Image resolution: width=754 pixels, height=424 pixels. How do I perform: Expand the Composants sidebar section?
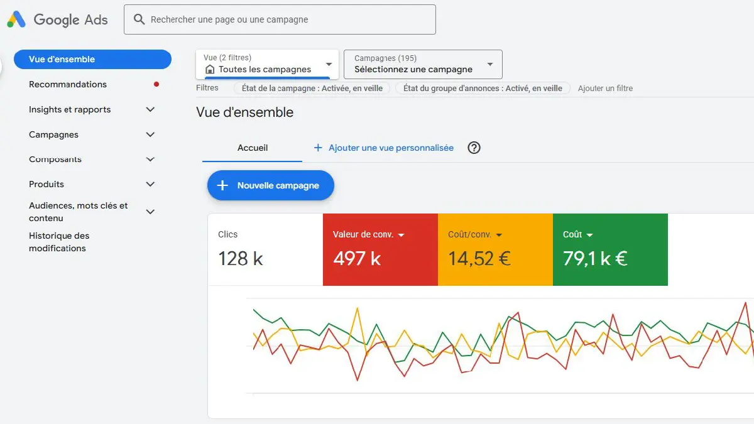click(x=150, y=160)
